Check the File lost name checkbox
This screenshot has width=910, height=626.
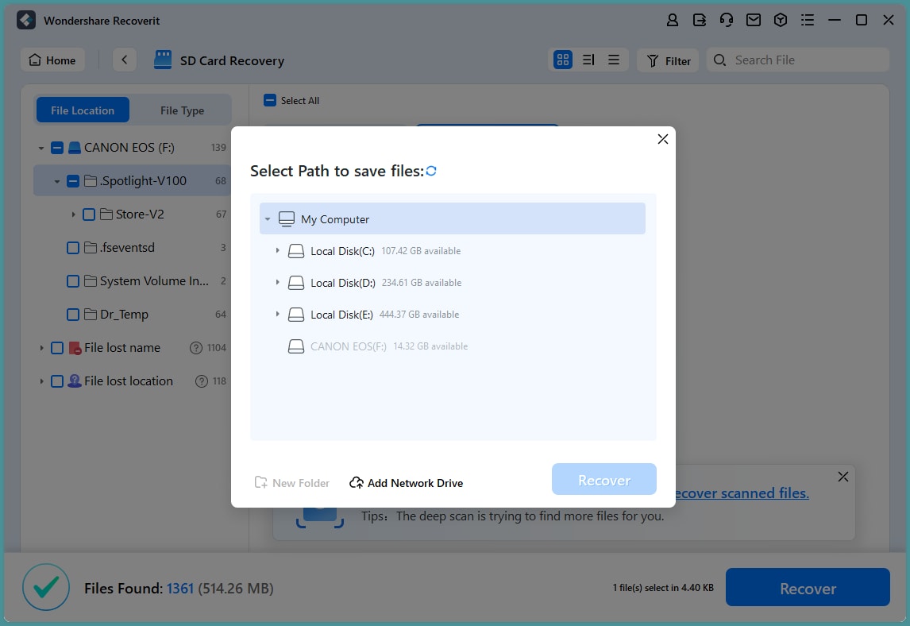57,348
